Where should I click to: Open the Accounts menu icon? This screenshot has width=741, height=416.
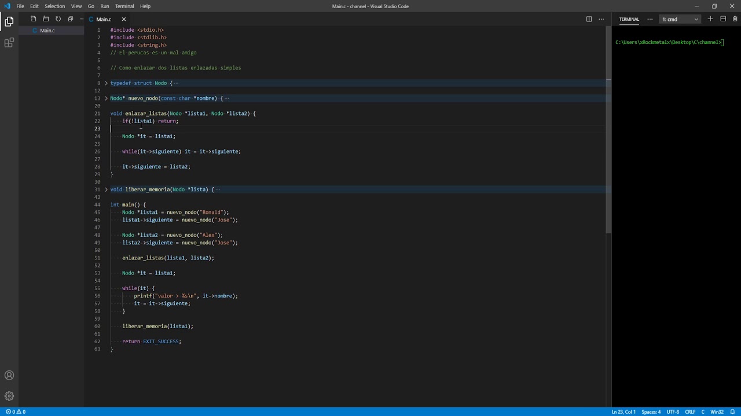(x=9, y=376)
